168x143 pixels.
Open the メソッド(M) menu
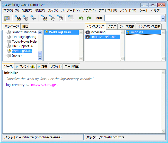point(128,10)
